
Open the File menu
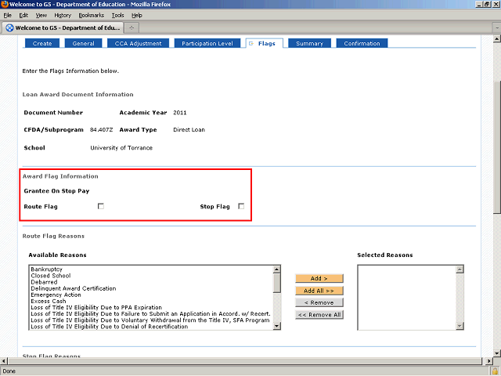point(7,16)
